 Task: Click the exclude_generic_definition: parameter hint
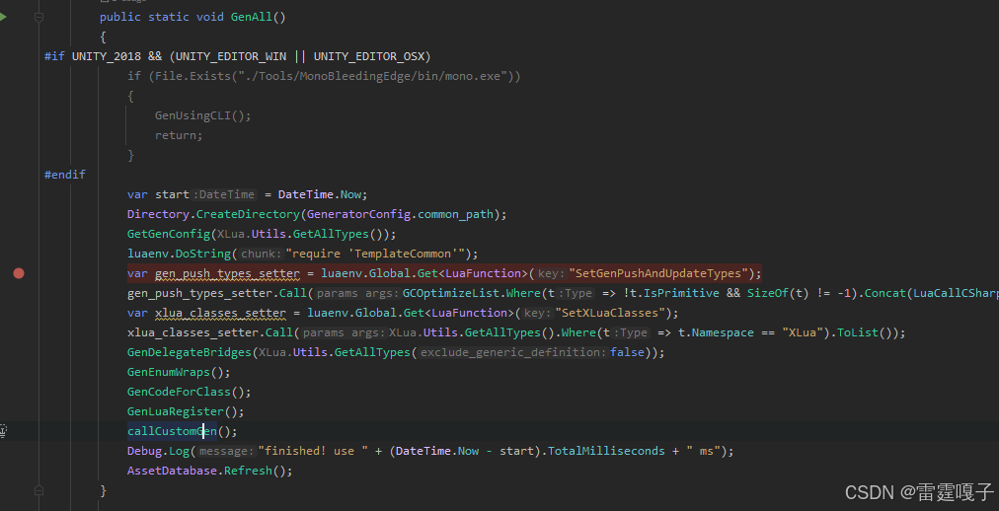513,352
